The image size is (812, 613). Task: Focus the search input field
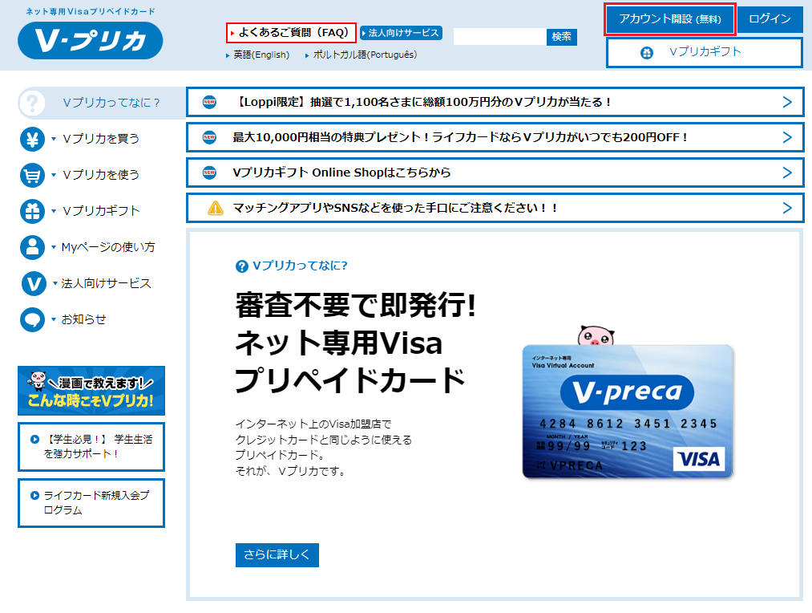click(499, 37)
